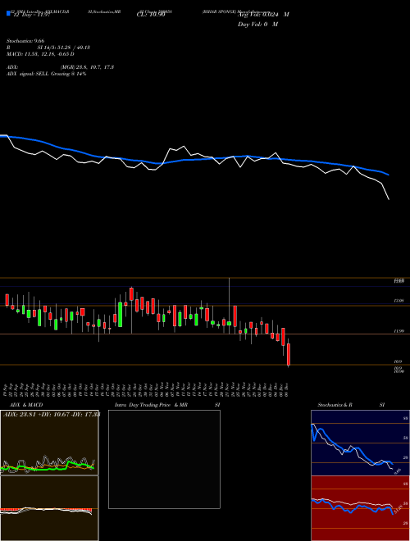410x541 pixels.
Task: Open the MACD histogram panel below the ADX chart
Action: [x=49, y=508]
